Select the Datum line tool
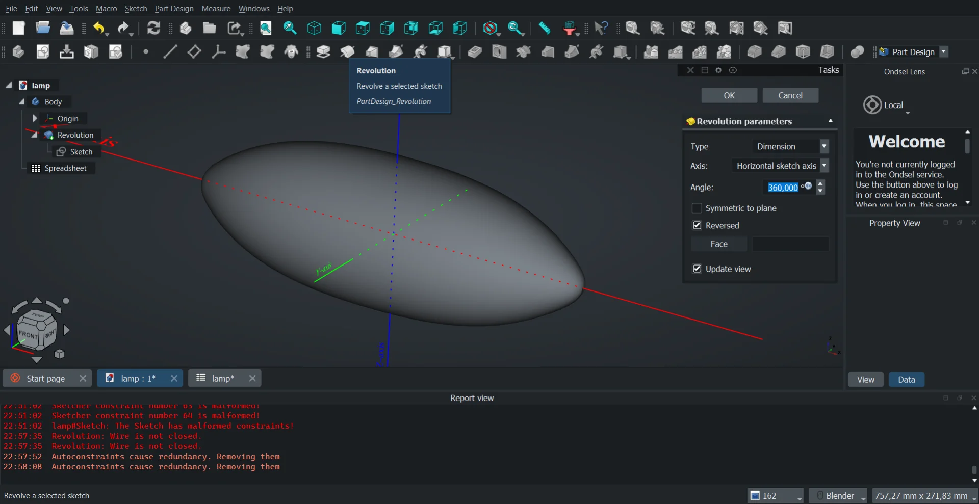 click(x=170, y=52)
